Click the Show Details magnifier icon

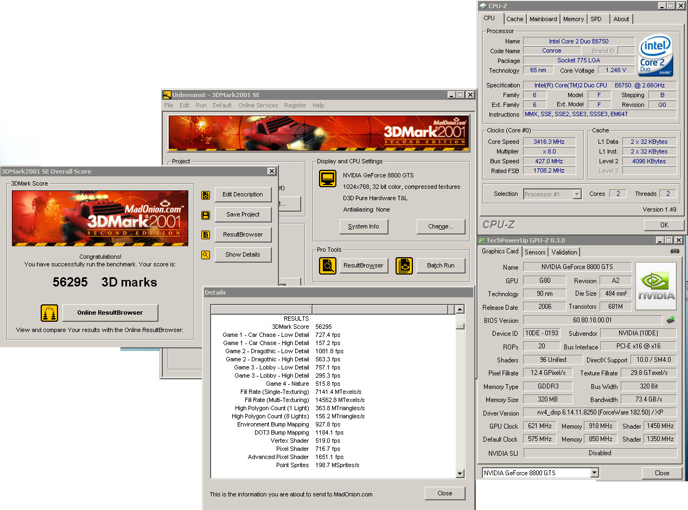tap(206, 254)
